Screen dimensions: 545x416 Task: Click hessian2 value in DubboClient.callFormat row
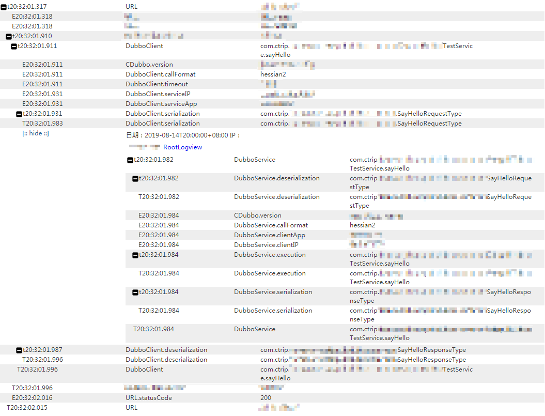pos(273,74)
